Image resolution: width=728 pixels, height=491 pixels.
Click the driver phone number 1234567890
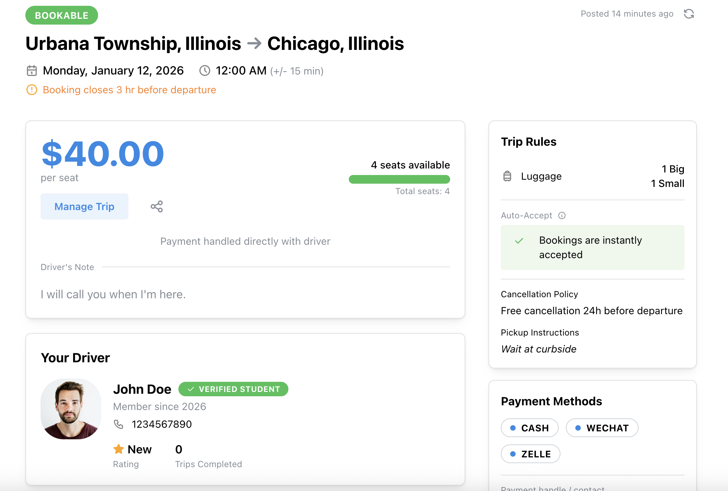point(162,424)
